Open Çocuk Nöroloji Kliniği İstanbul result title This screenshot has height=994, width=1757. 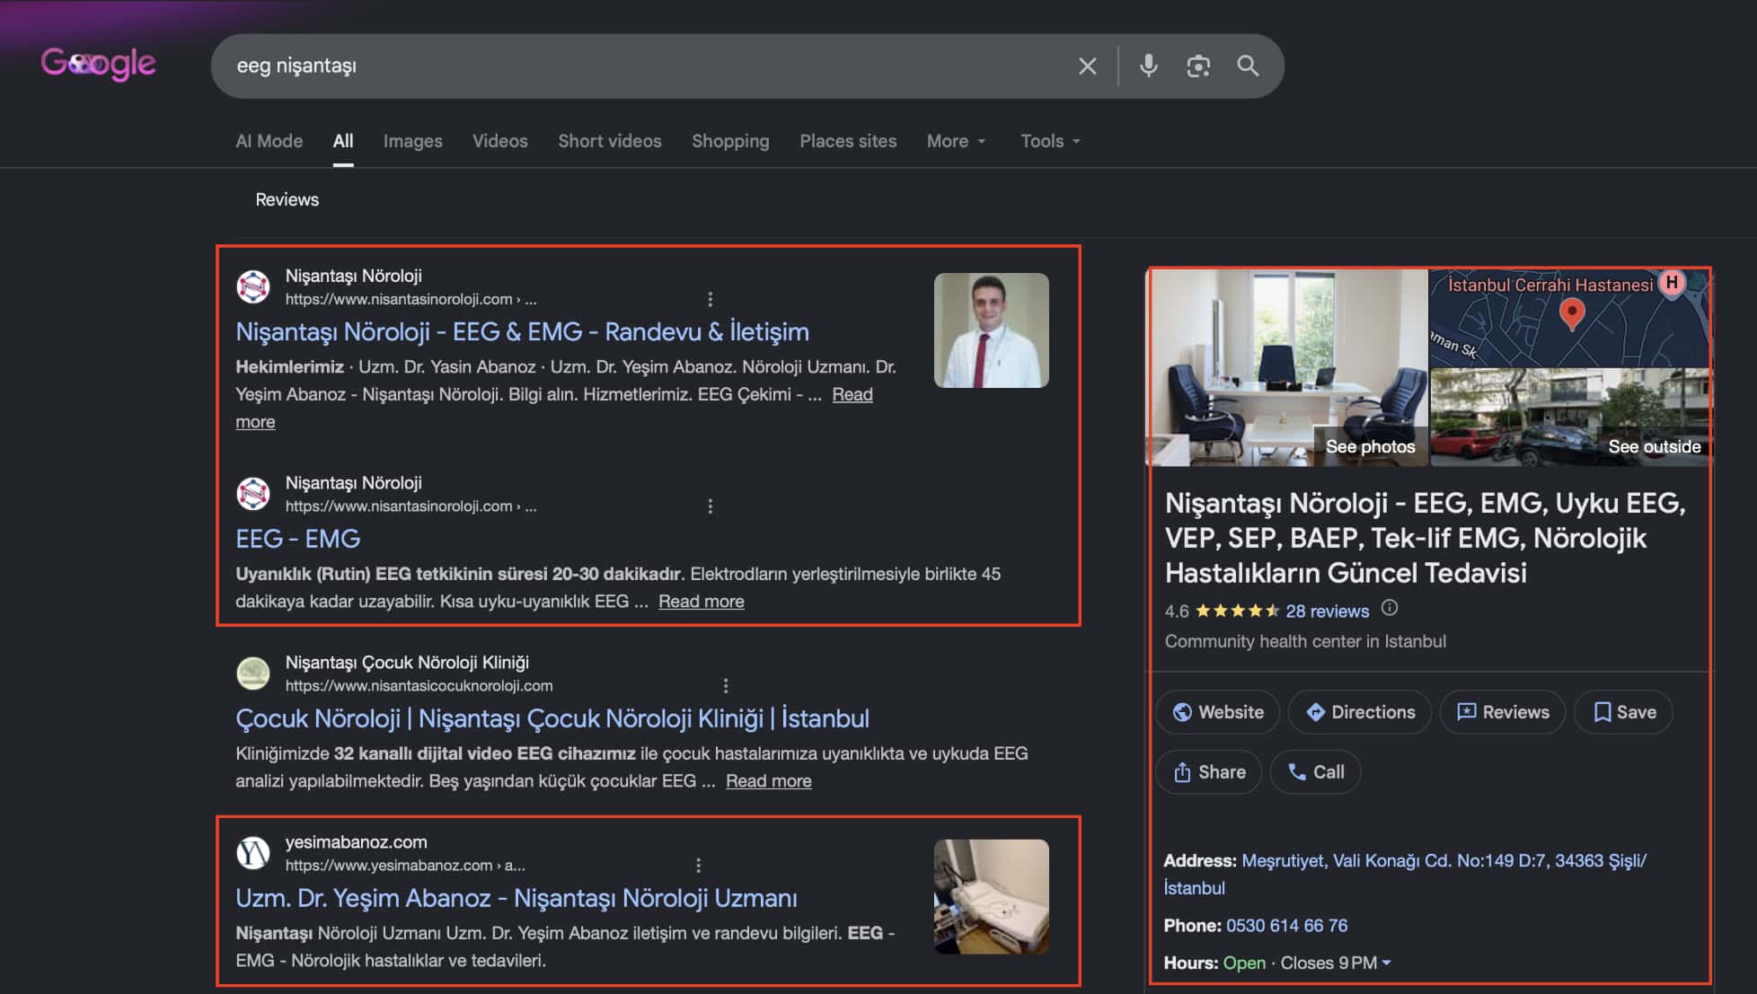[x=552, y=718]
